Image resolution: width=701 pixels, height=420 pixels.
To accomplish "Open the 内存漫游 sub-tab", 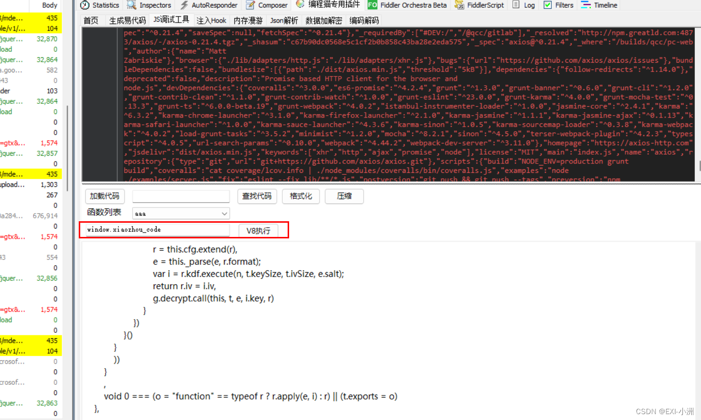I will point(248,21).
